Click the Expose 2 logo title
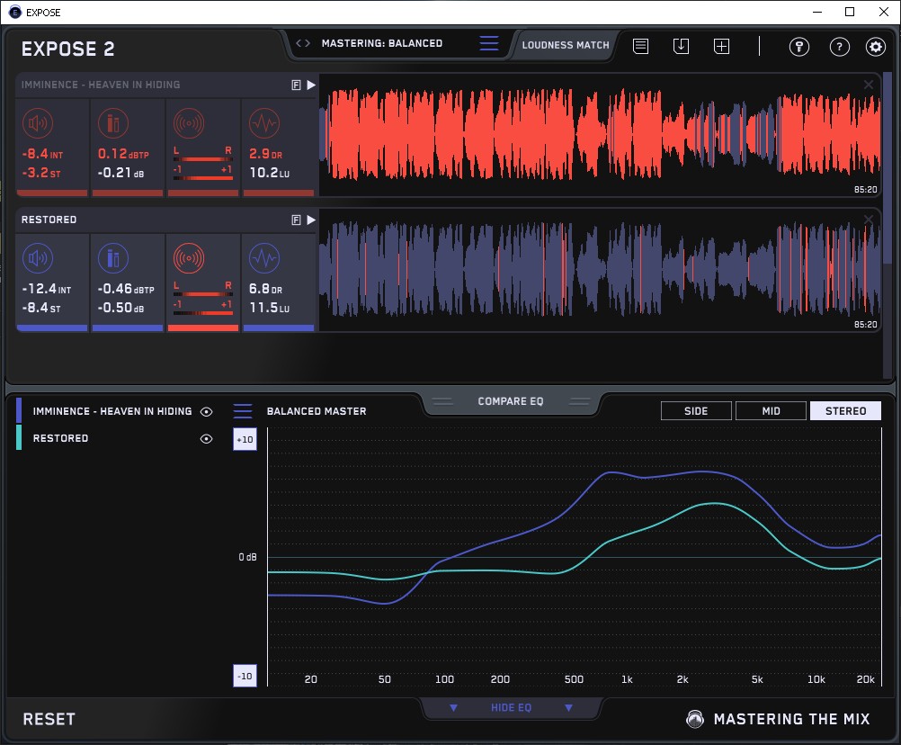This screenshot has height=745, width=901. tap(67, 49)
